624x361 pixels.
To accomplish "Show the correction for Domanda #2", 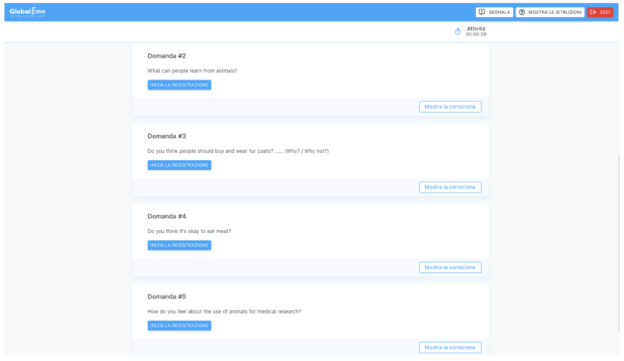I will [x=449, y=107].
